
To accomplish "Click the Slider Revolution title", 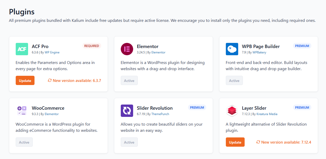I will [x=155, y=108].
